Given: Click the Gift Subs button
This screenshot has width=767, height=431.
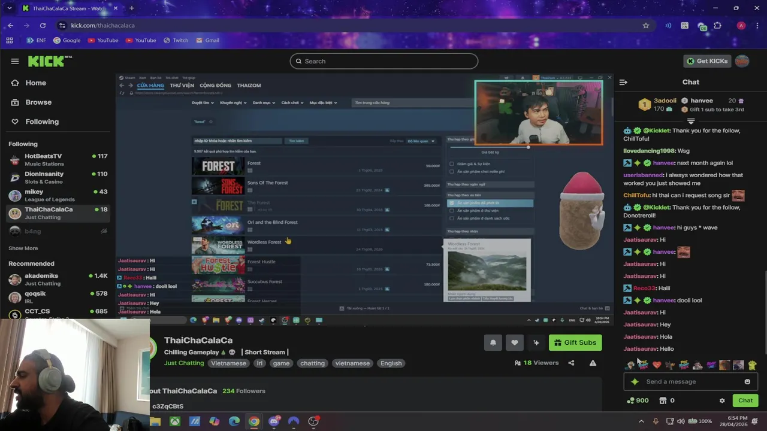Looking at the screenshot, I should [575, 342].
